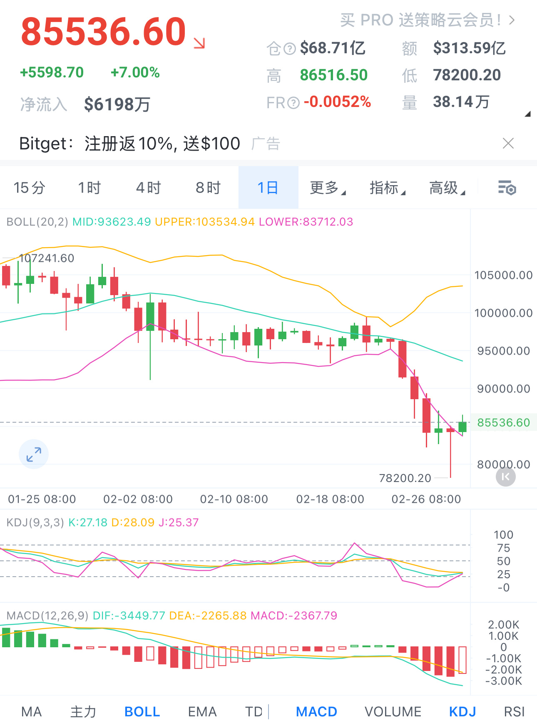Viewport: 537px width, 728px height.
Task: Tap the 量 38.14万 volume value
Action: point(461,102)
